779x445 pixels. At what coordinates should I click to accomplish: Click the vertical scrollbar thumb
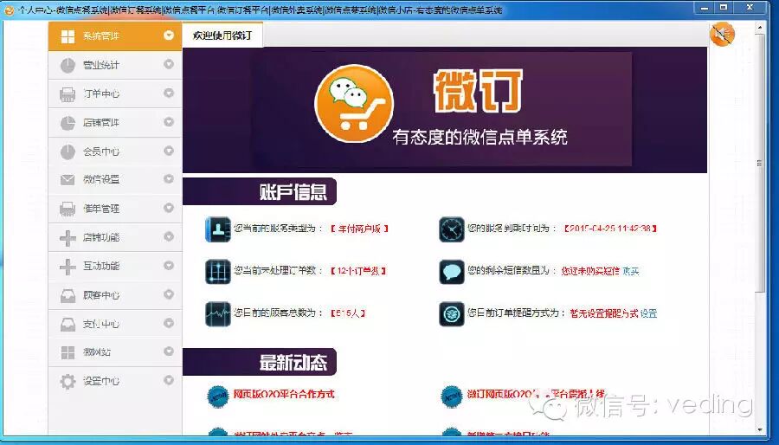[760, 163]
